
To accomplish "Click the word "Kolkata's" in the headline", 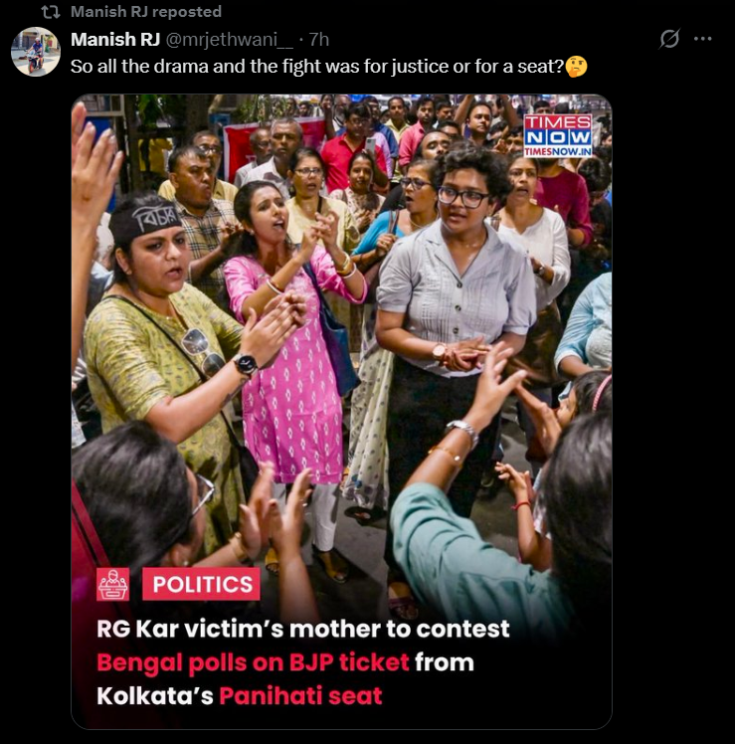I will pyautogui.click(x=154, y=694).
